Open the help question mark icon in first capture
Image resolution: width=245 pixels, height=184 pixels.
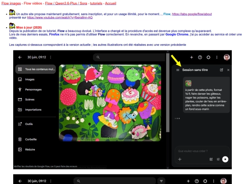200,57
